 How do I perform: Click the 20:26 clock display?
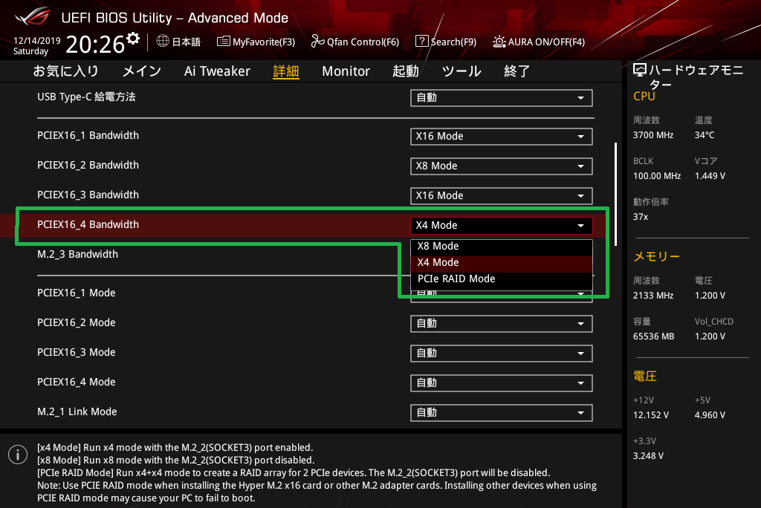point(95,44)
